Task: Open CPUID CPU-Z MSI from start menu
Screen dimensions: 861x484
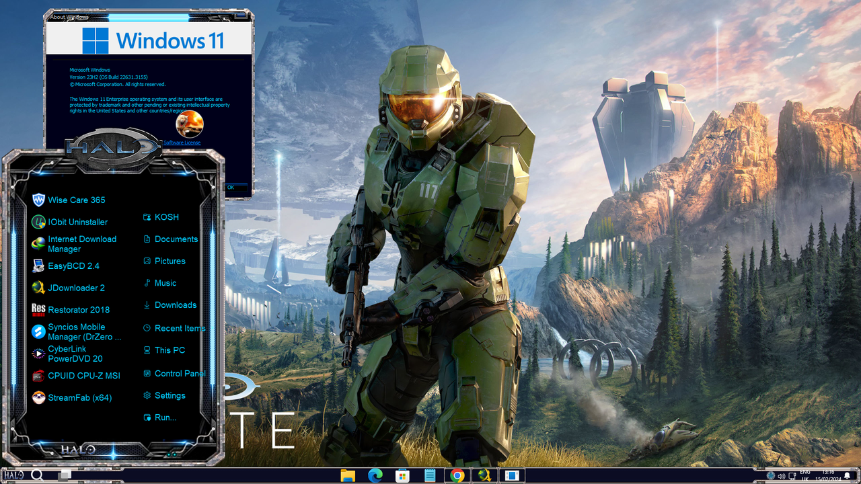Action: coord(75,376)
